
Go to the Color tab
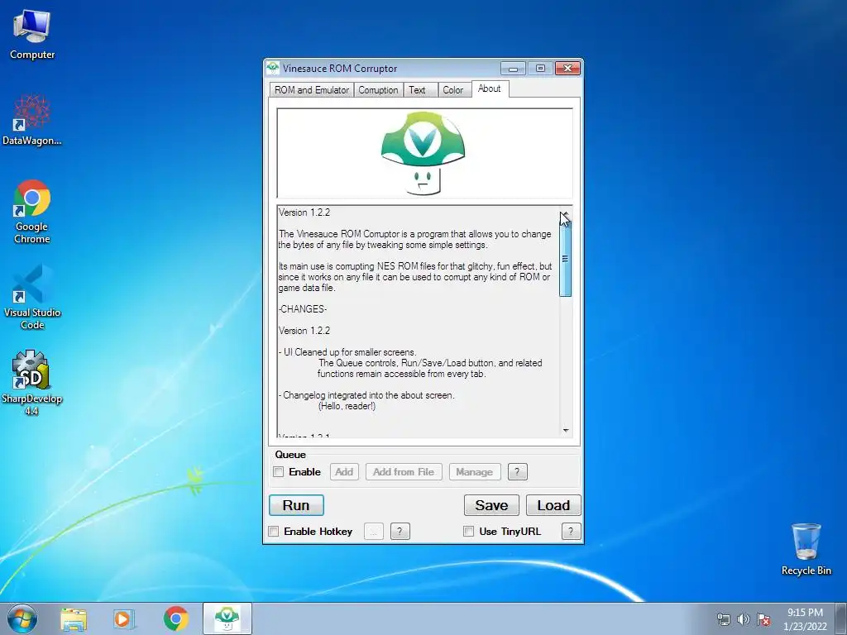[453, 90]
